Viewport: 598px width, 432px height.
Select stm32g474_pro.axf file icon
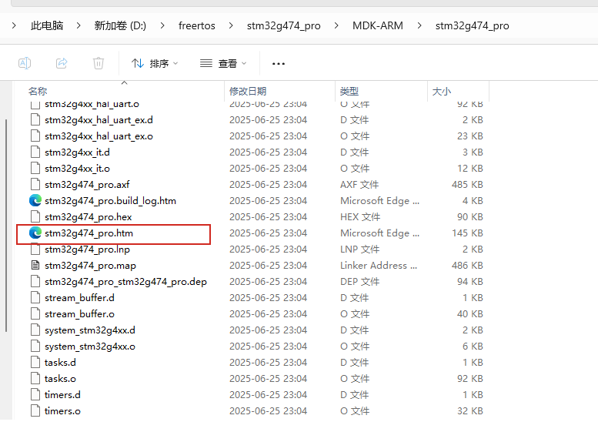[35, 184]
